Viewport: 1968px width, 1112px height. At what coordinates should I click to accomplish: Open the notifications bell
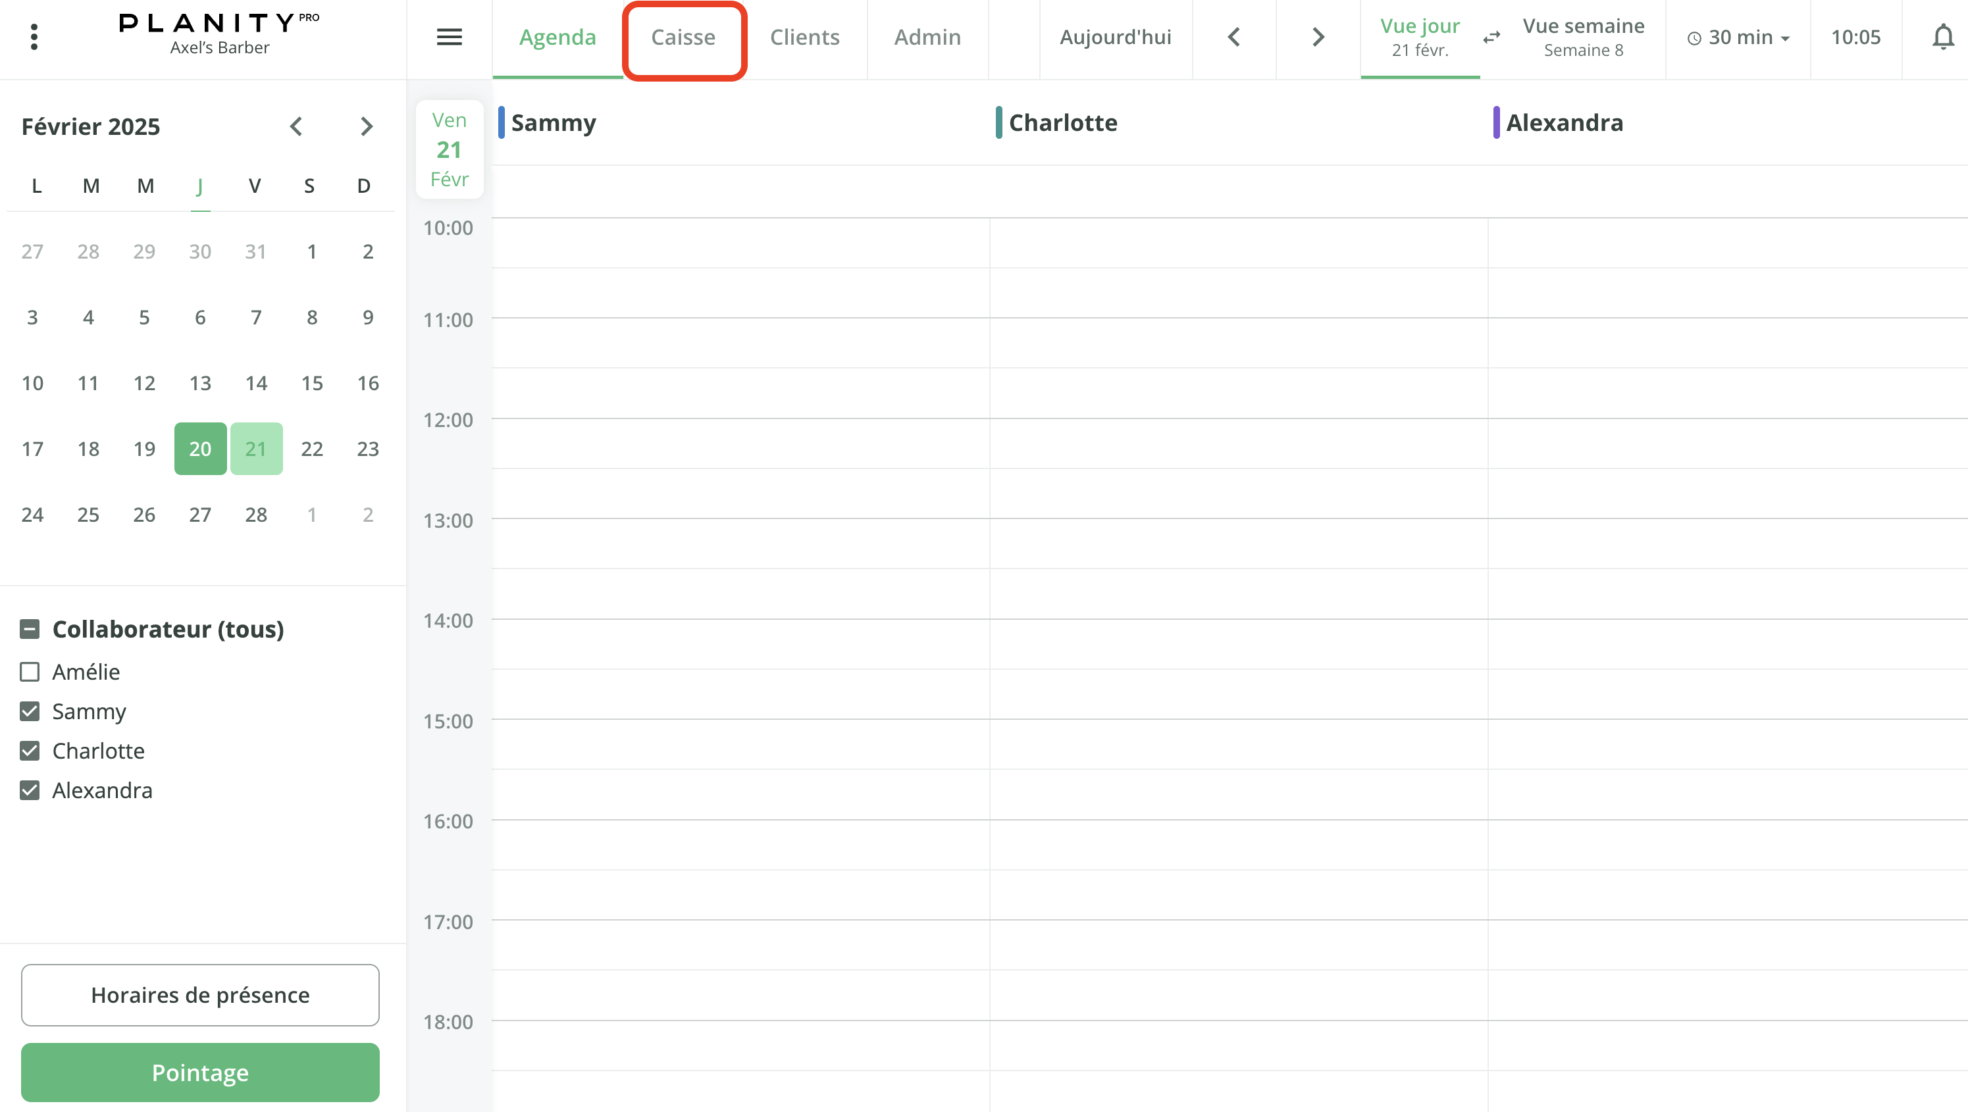1942,37
